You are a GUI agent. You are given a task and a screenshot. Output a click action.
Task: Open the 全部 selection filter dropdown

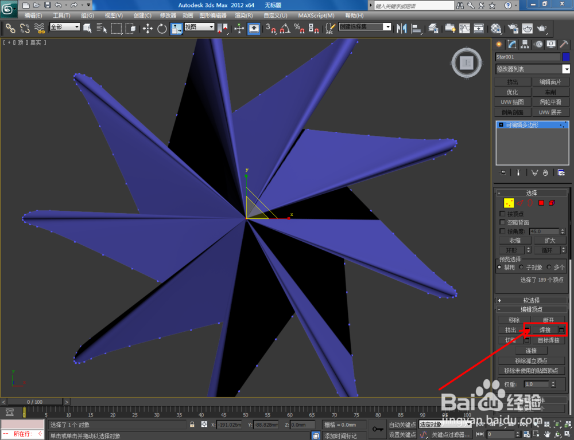coord(65,27)
